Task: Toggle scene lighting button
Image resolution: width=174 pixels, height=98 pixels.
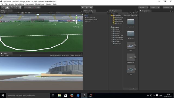Action: [x=22, y=13]
